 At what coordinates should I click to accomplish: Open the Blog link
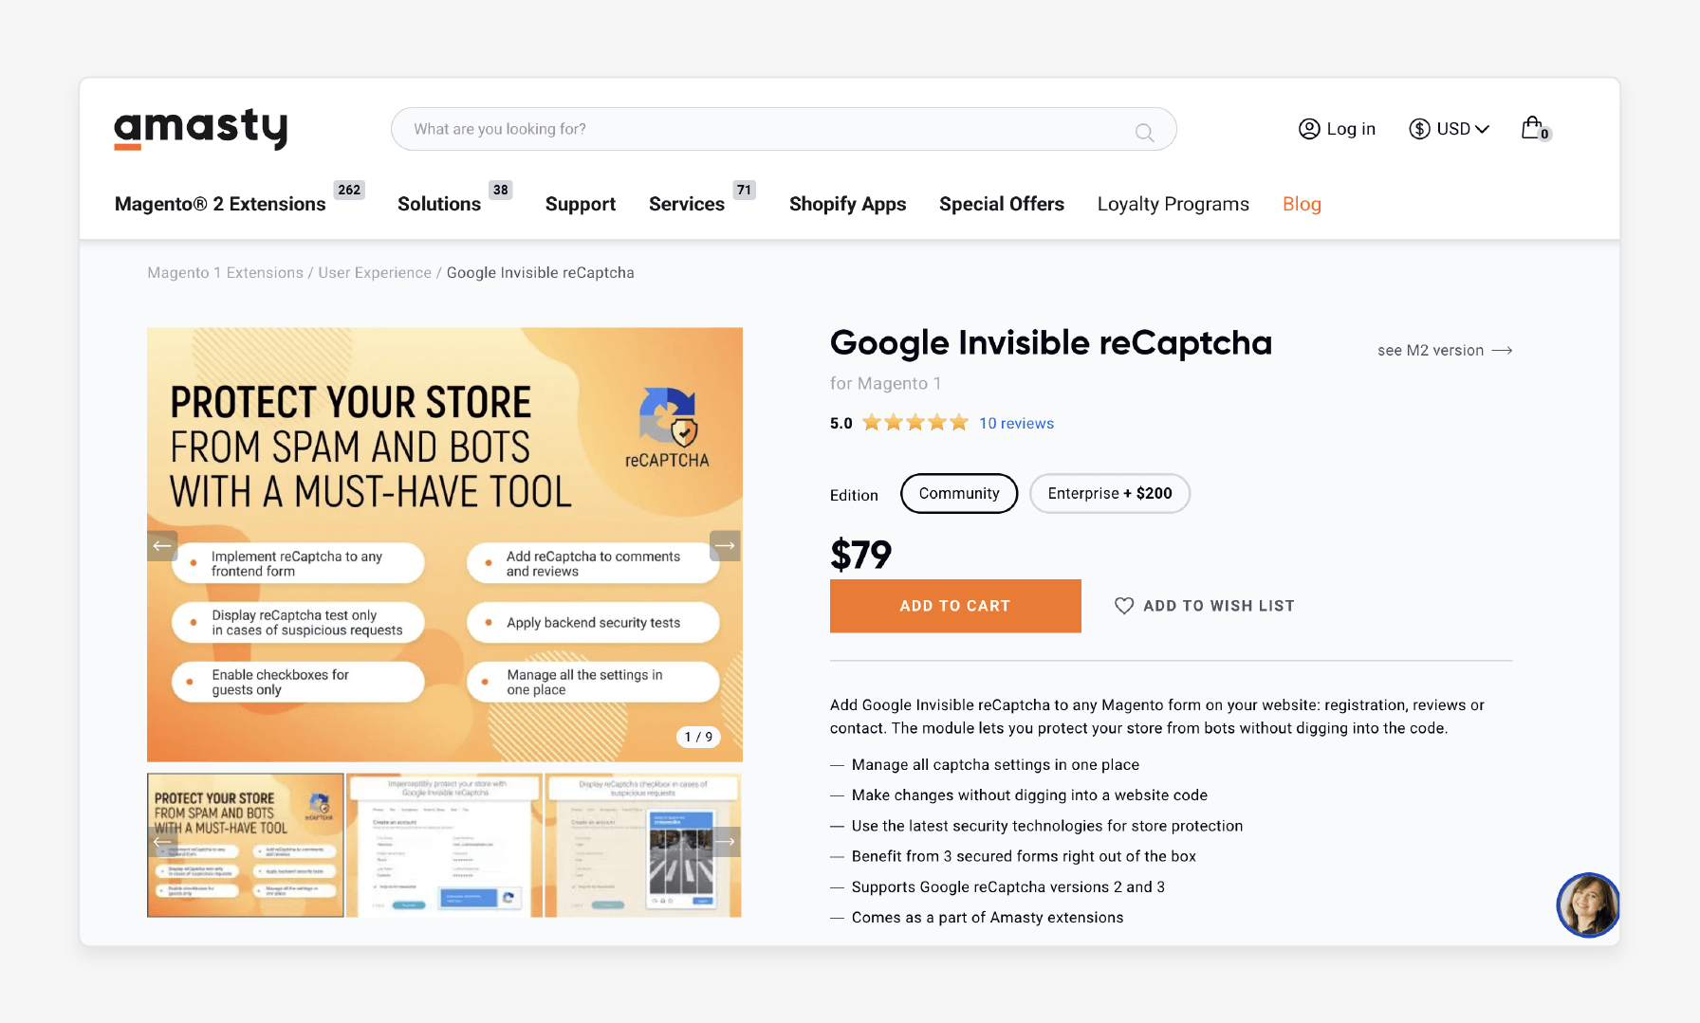1302,204
